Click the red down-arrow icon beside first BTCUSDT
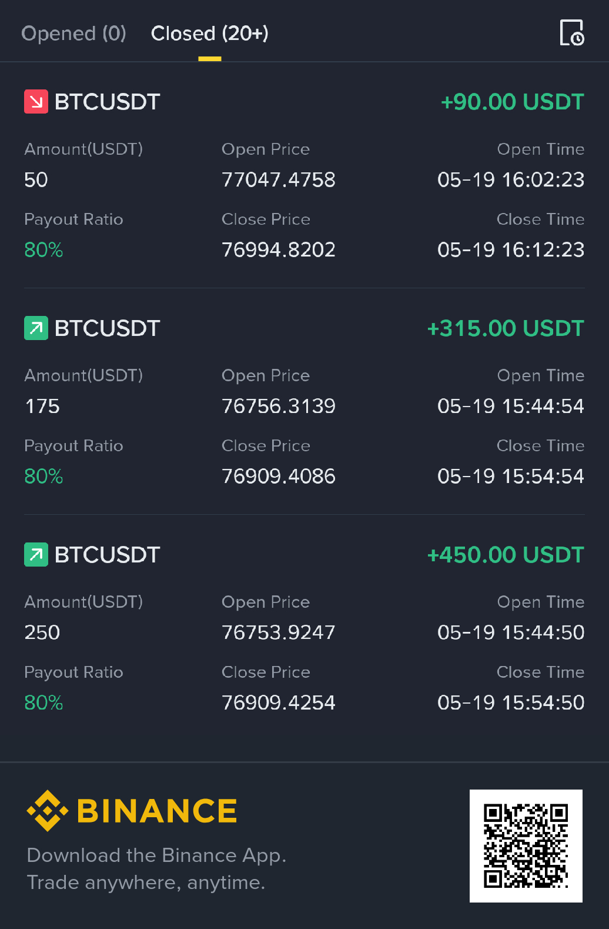Image resolution: width=609 pixels, height=929 pixels. point(36,101)
